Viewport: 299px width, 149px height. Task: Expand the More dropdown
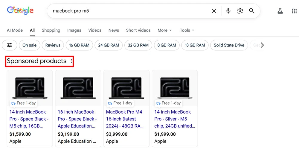(x=164, y=30)
